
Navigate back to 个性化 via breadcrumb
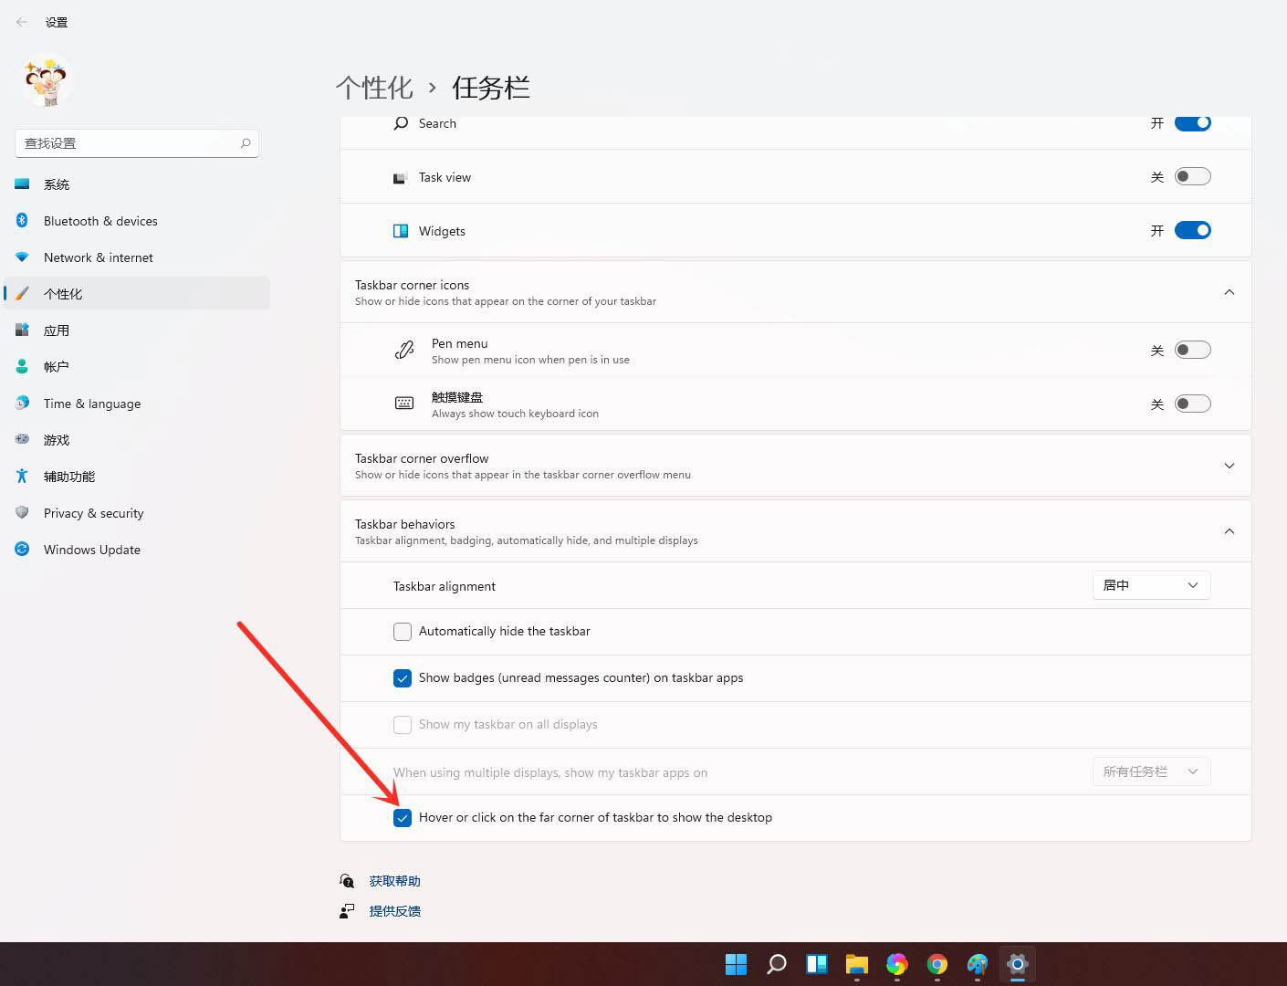click(x=373, y=87)
